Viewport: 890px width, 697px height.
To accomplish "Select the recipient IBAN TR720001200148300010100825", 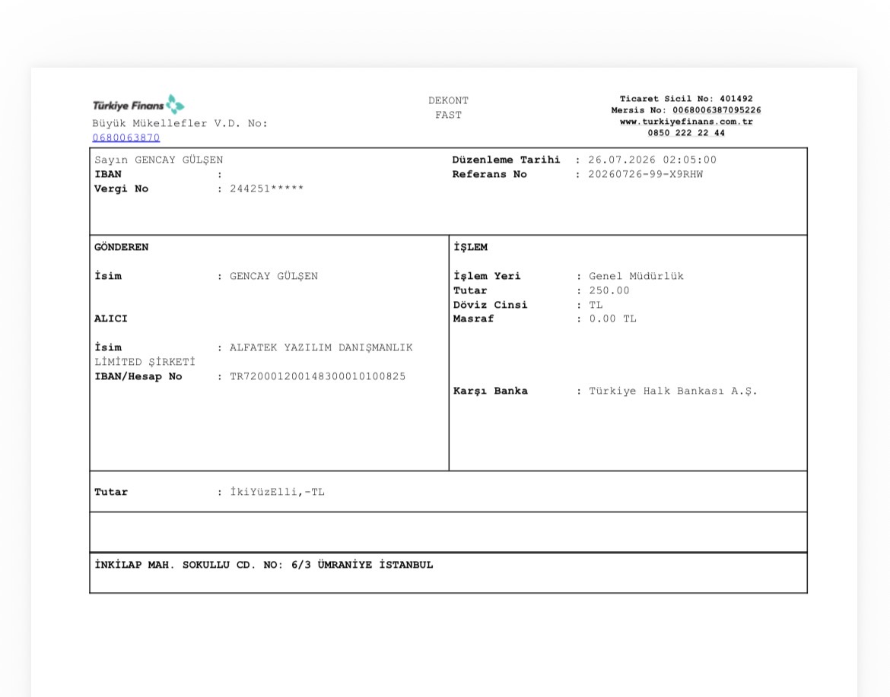I will [x=318, y=376].
